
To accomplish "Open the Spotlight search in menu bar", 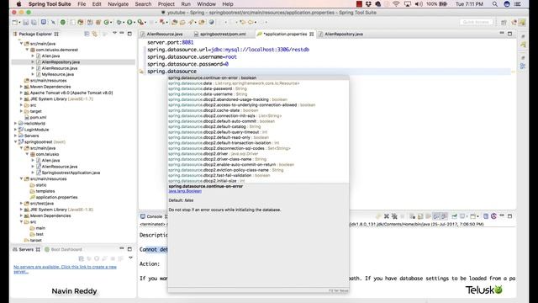I will coord(495,4).
